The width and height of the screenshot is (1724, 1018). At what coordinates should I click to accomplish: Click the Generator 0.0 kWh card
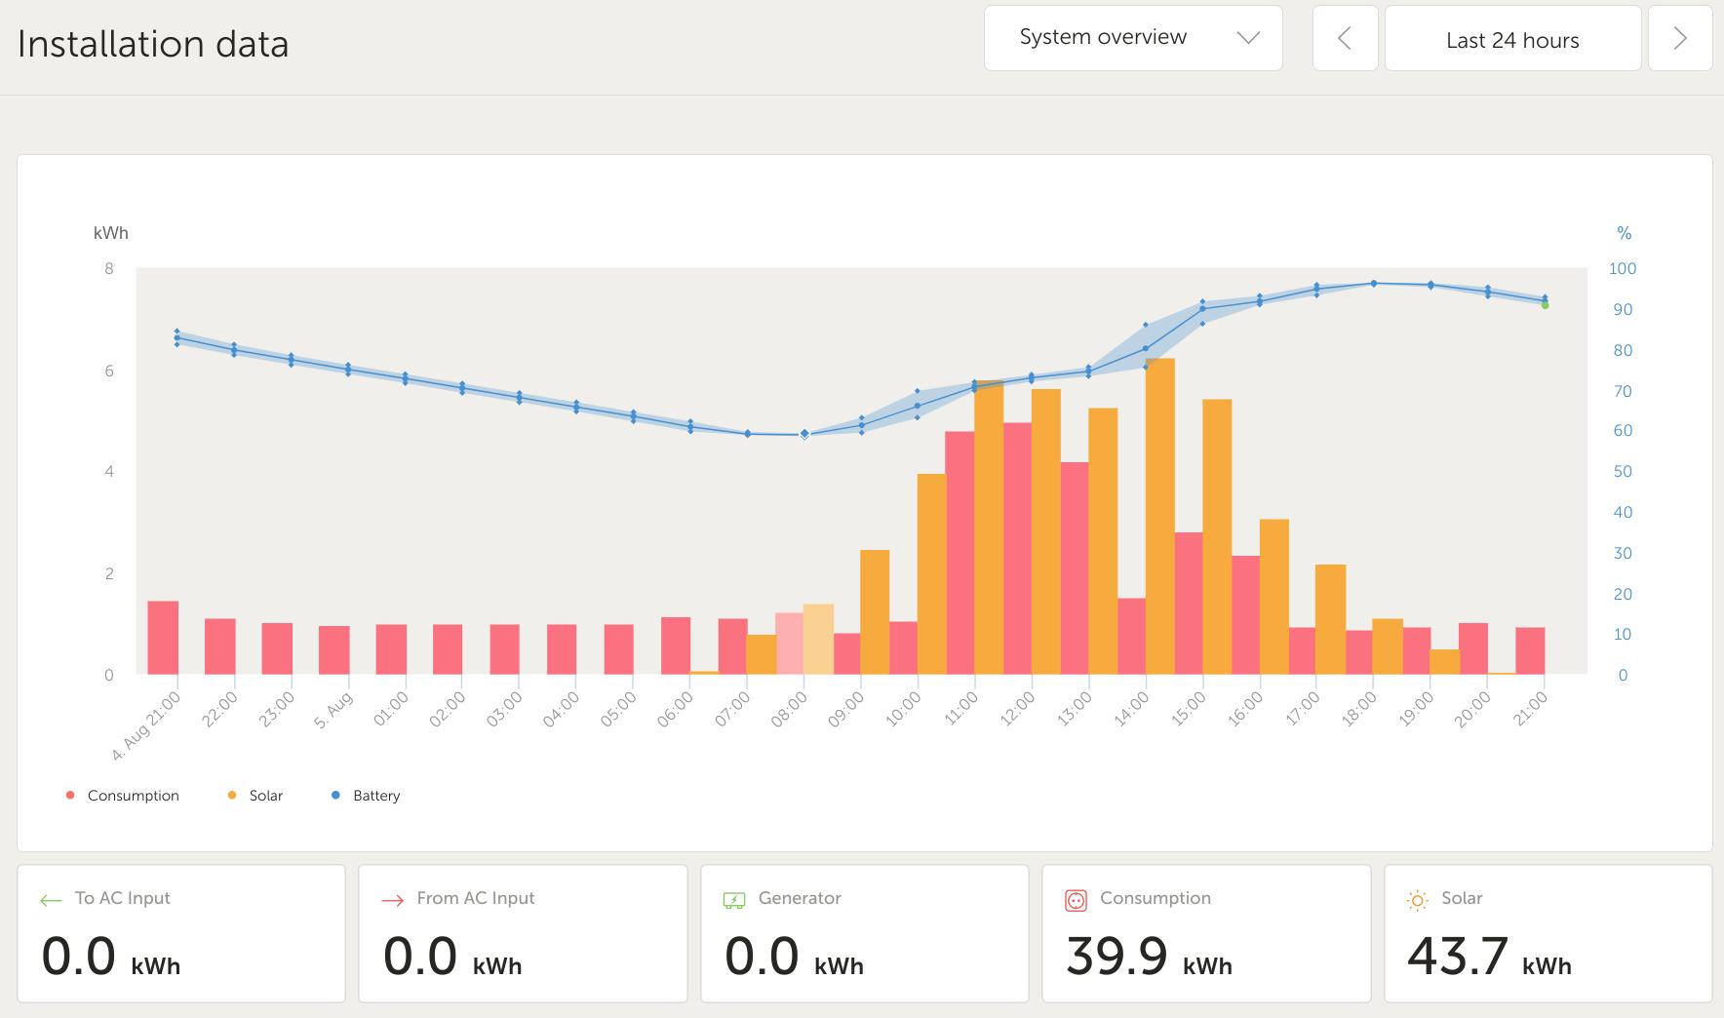[864, 933]
